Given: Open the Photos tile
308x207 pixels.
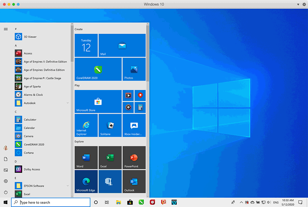Looking at the screenshot, I should point(134,69).
